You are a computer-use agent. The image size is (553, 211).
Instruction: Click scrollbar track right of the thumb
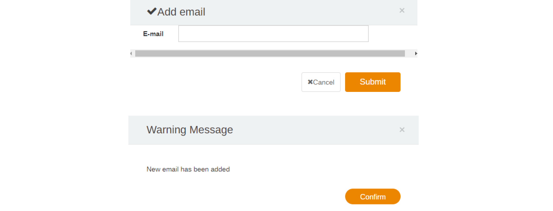[409, 53]
